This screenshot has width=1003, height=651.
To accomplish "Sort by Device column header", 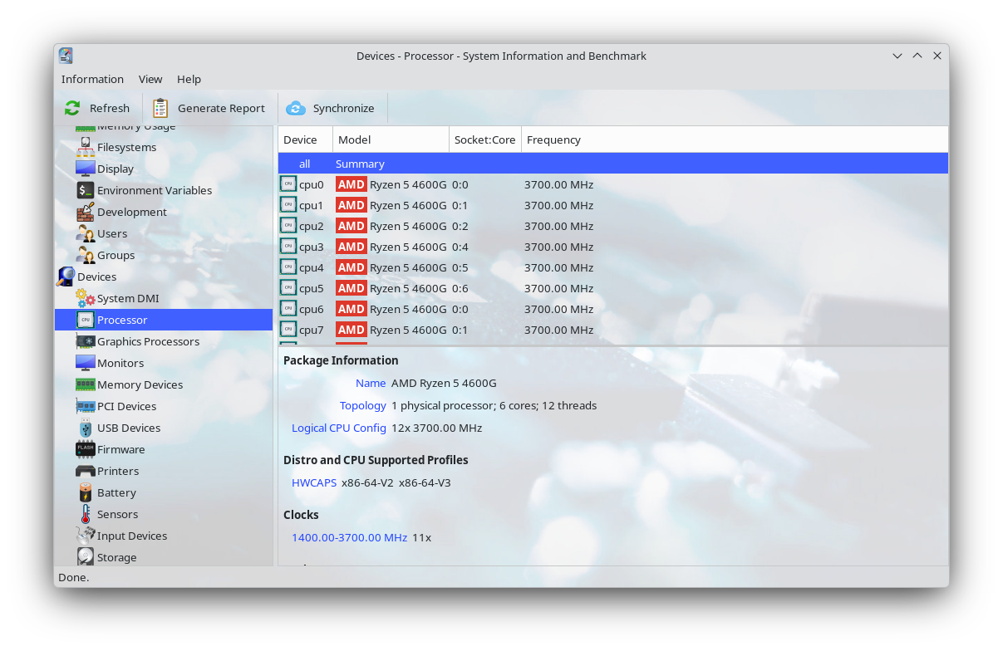I will (305, 139).
